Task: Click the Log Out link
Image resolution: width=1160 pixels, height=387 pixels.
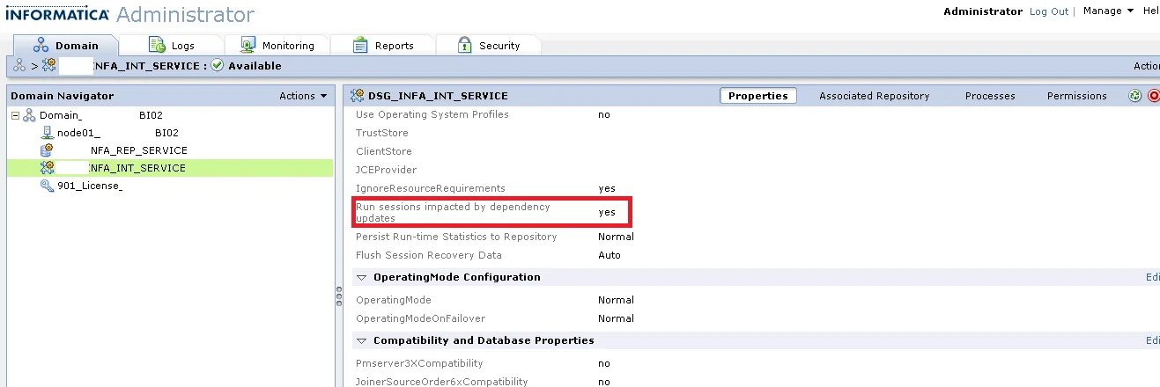Action: 1048,11
